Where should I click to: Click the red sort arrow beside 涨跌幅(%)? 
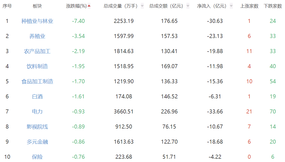[x=89, y=6]
